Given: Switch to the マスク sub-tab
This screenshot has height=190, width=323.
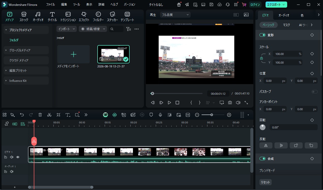Looking at the screenshot, I should coord(286,25).
